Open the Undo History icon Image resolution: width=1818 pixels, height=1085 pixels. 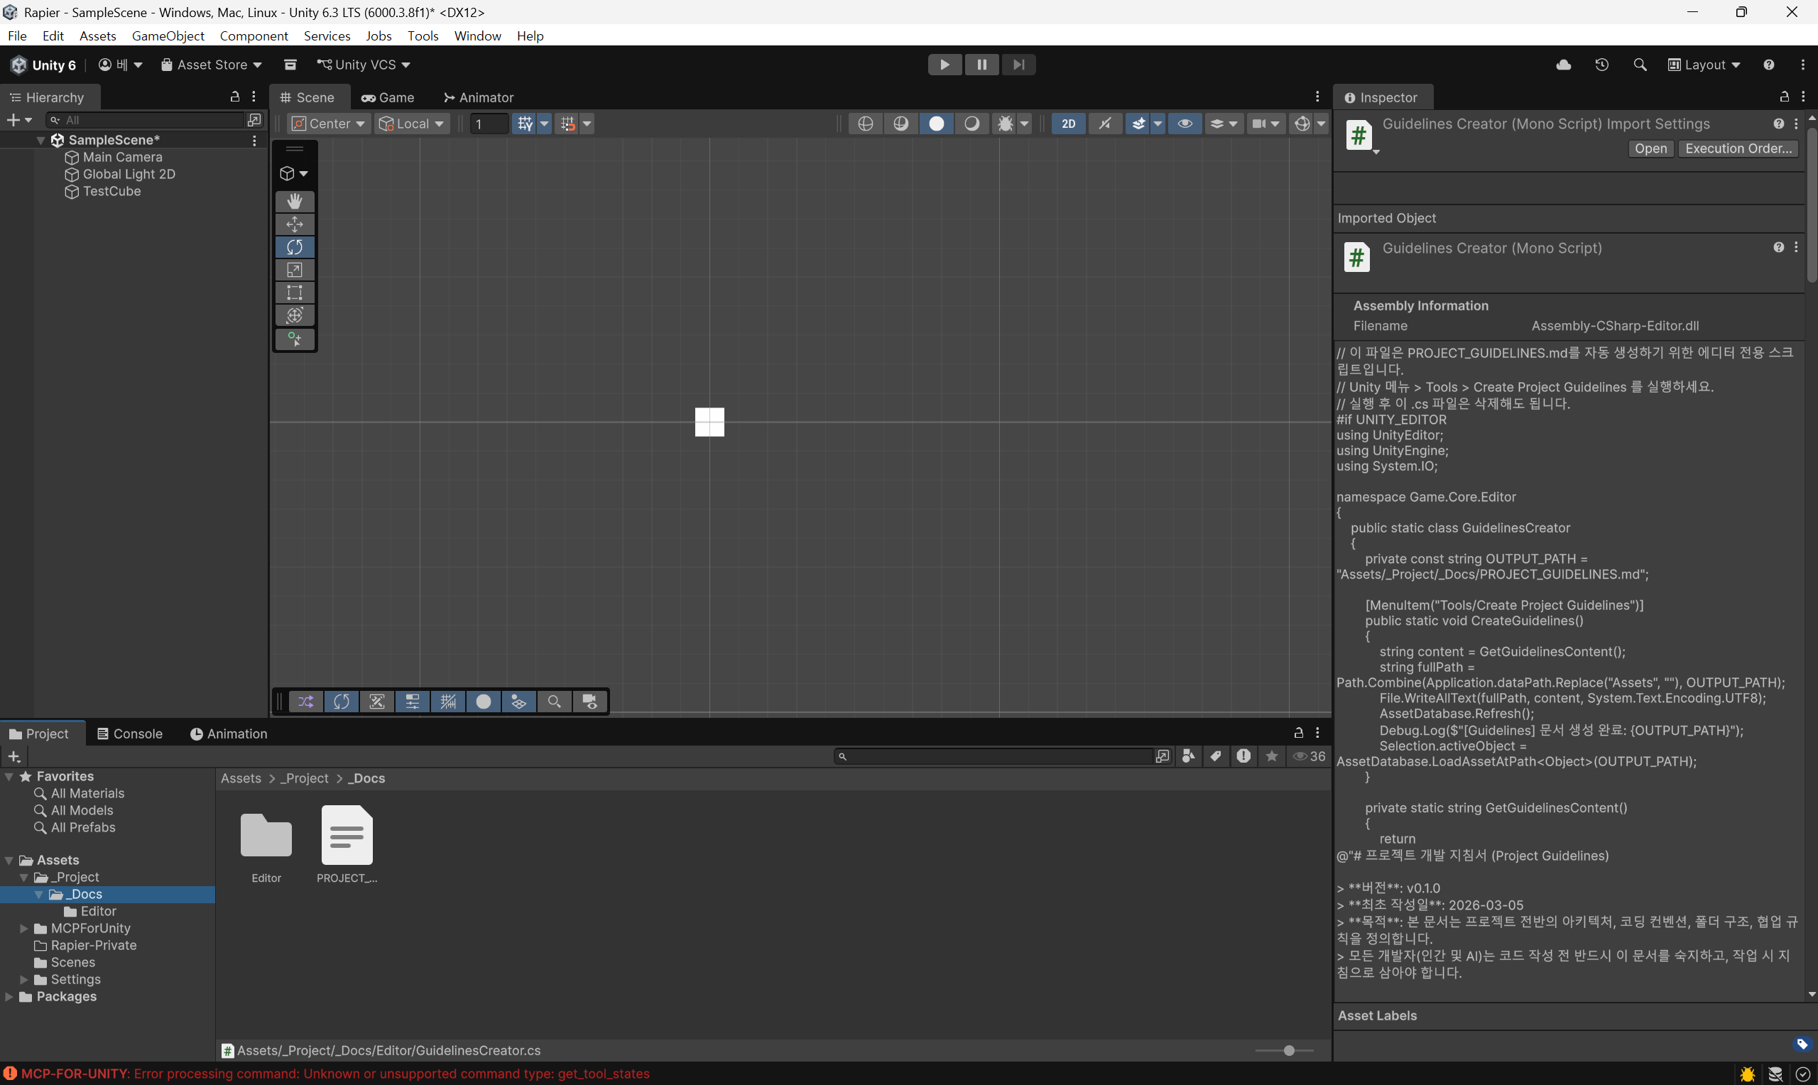[x=1601, y=65]
